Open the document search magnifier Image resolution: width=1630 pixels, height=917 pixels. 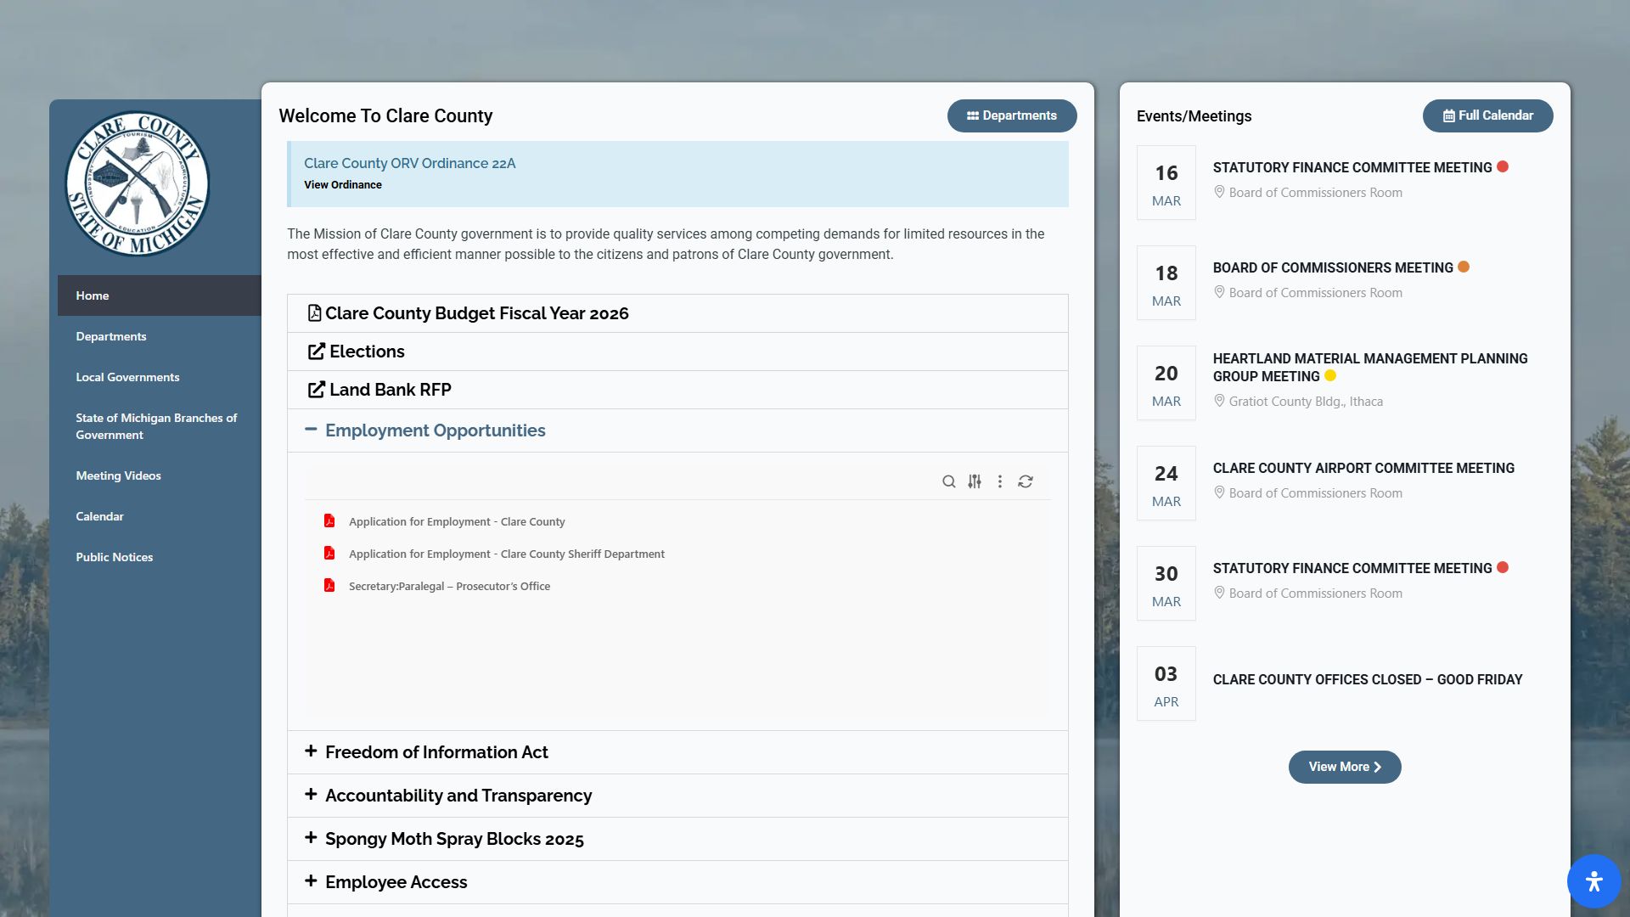tap(948, 481)
